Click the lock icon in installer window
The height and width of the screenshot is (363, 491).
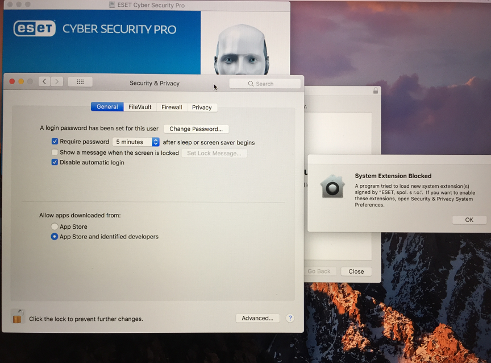(376, 91)
